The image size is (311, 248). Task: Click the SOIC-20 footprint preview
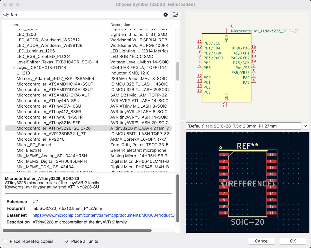click(248, 184)
